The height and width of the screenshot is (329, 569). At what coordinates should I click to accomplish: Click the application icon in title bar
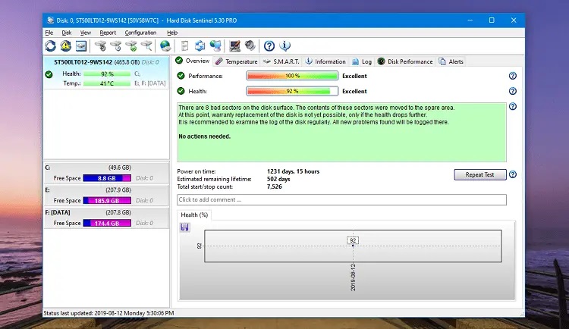click(x=50, y=20)
